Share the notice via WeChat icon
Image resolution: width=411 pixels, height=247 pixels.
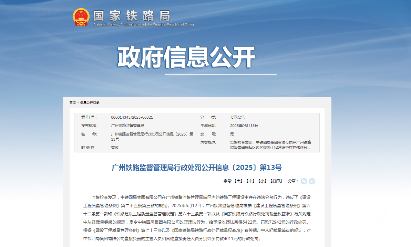[x=304, y=181]
